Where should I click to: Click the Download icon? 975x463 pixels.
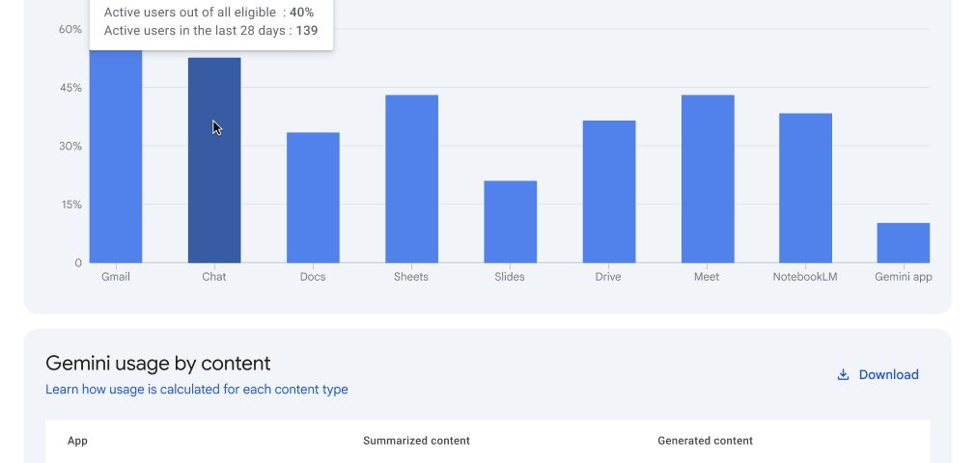pos(843,375)
